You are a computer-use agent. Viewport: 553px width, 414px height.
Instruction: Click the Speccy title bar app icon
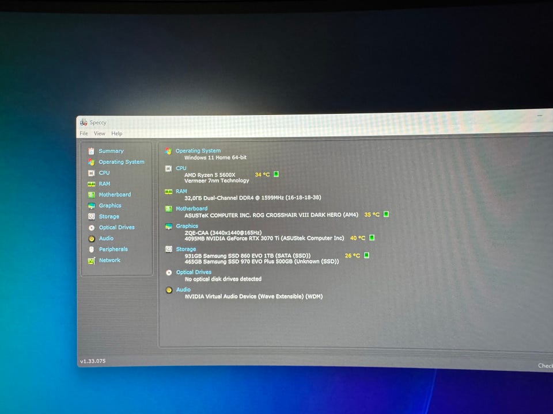pyautogui.click(x=84, y=122)
